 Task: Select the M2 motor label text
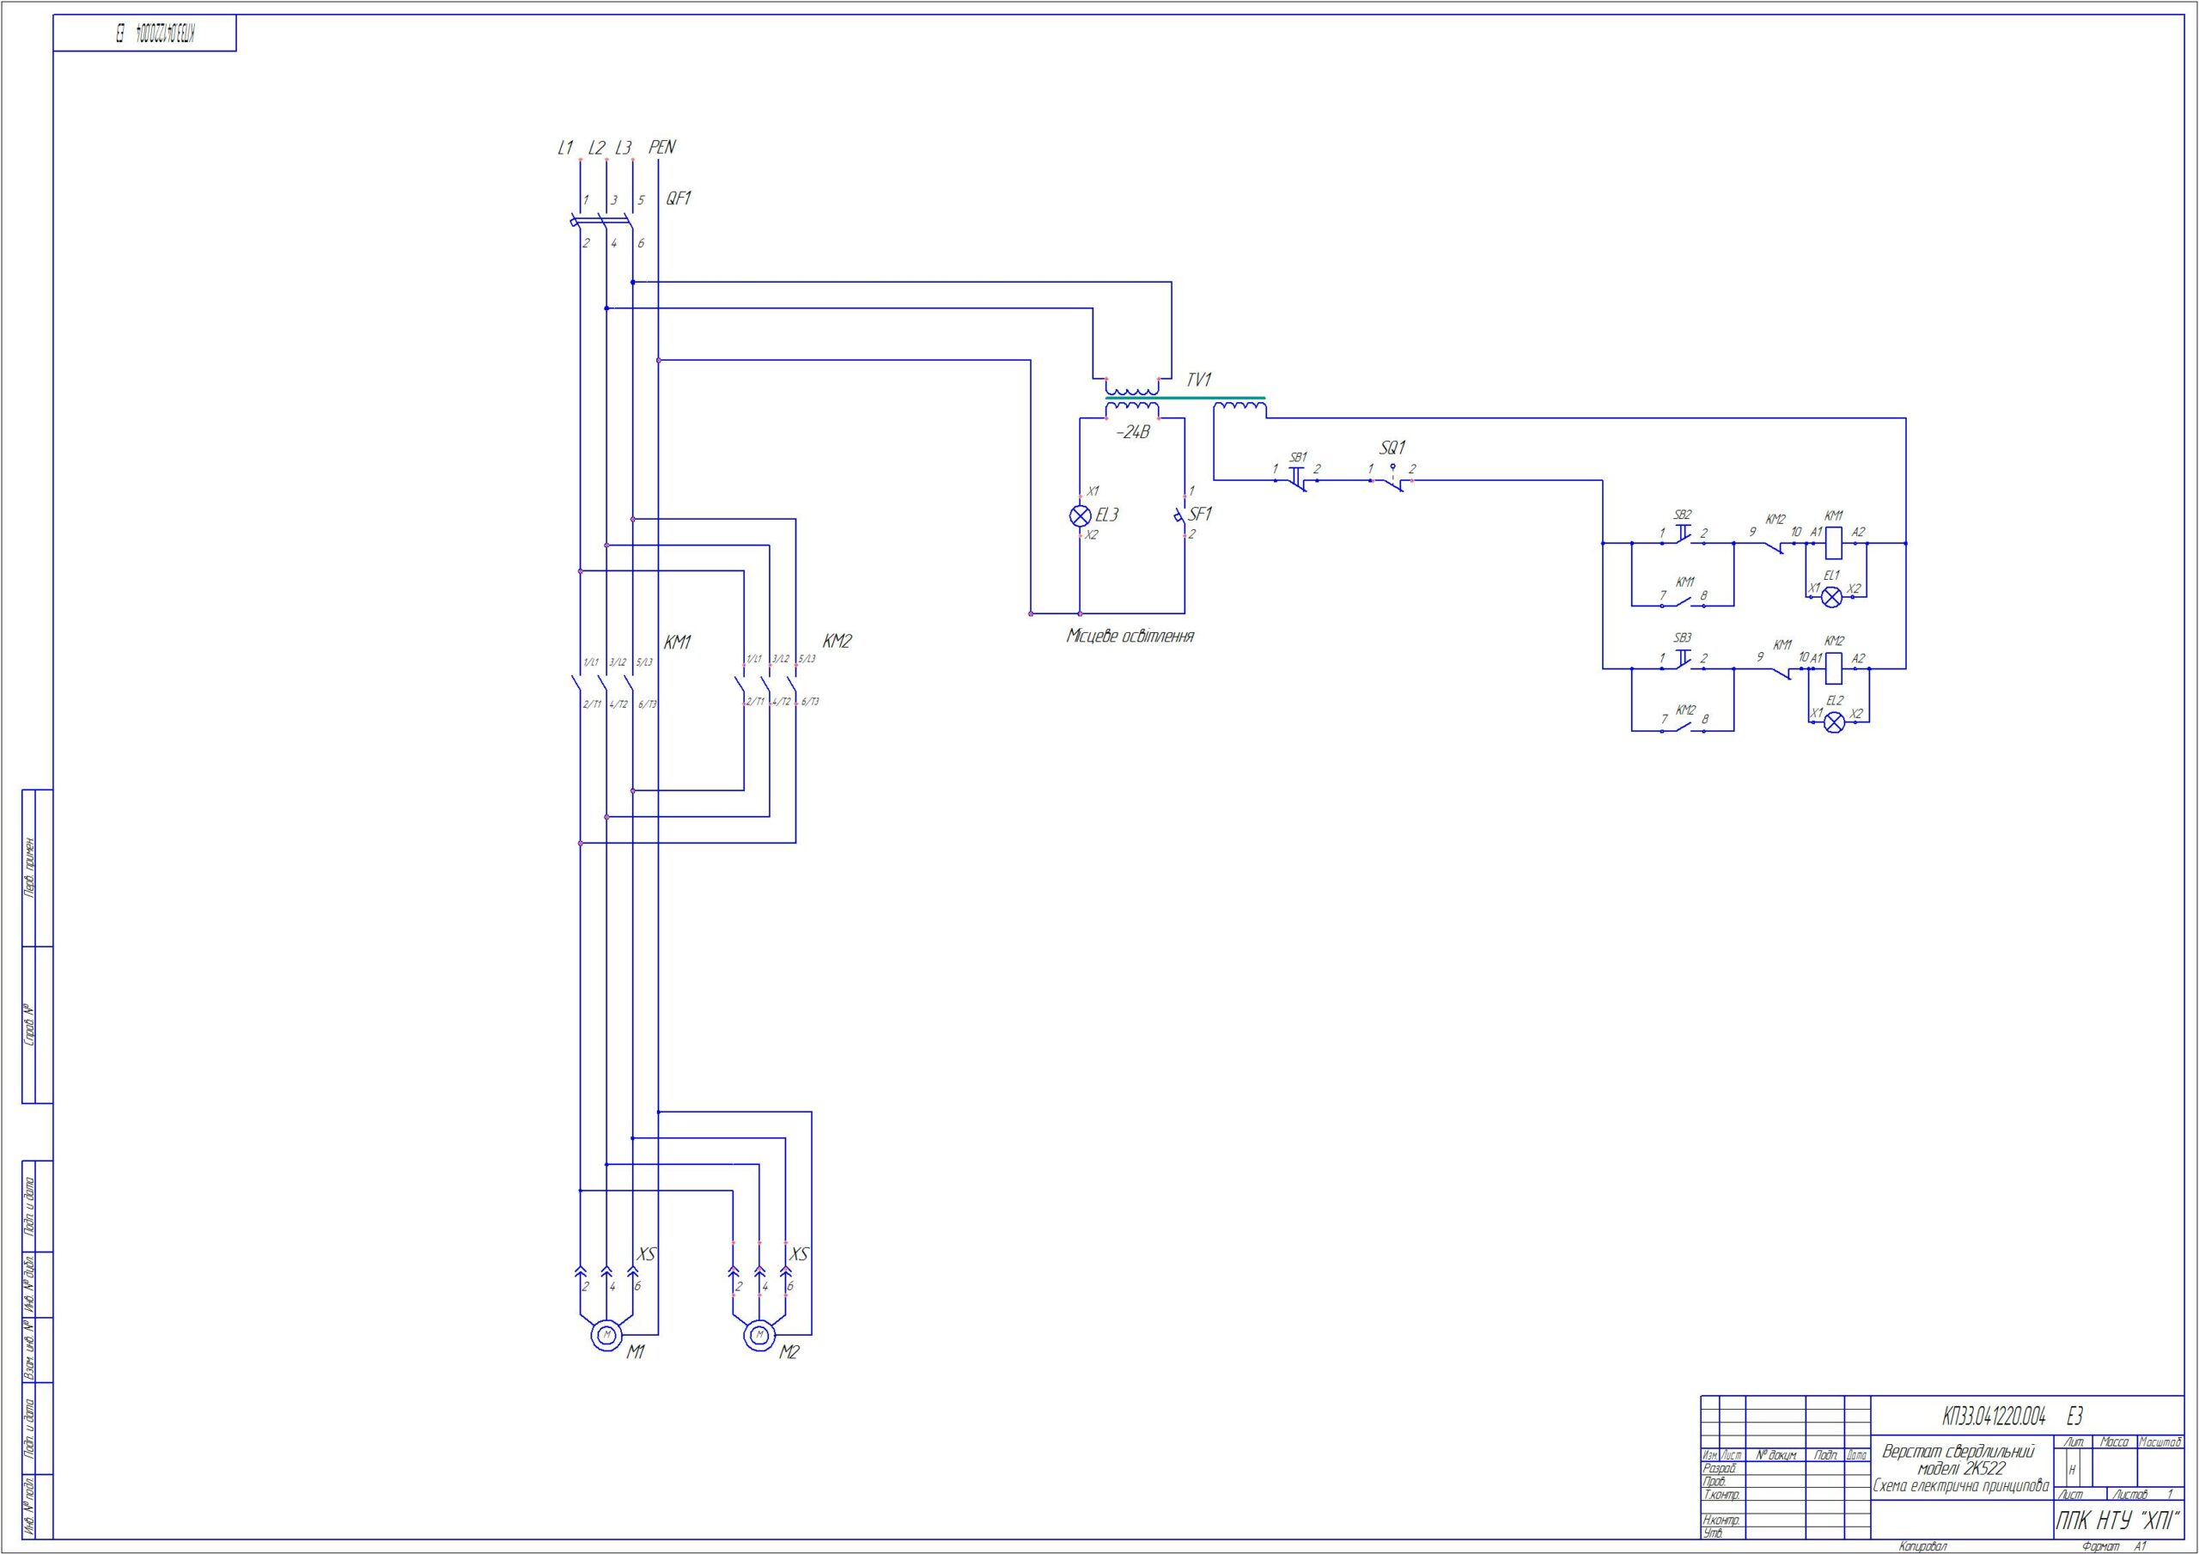[789, 1353]
